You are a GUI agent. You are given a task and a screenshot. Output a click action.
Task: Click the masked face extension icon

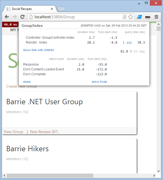(x=148, y=17)
